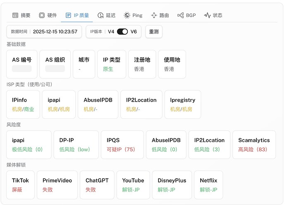Screen dimensions: 285x206
Task: Click the network icon beside BGP
Action: pyautogui.click(x=180, y=15)
